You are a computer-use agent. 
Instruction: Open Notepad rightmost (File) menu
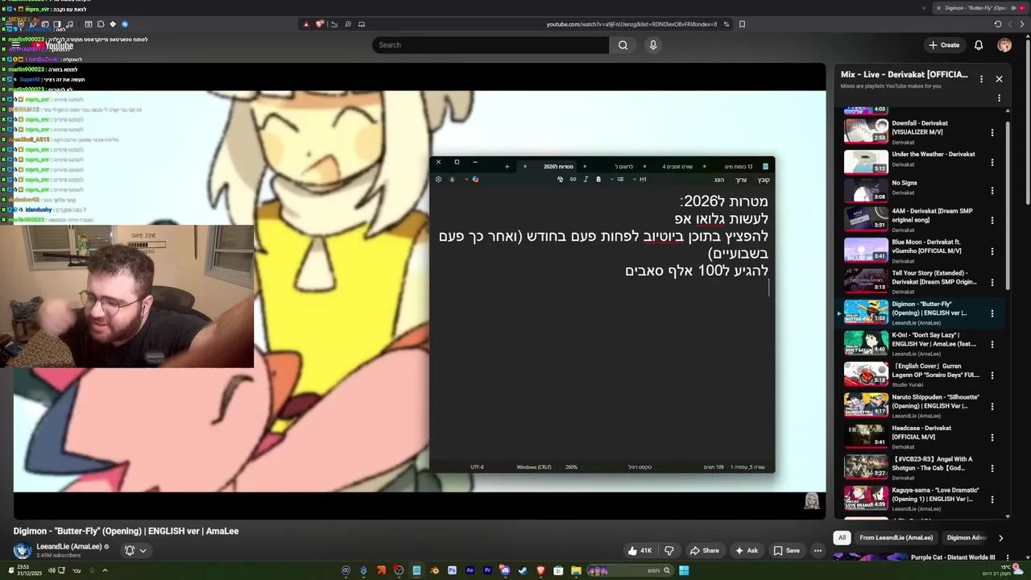[x=764, y=180]
